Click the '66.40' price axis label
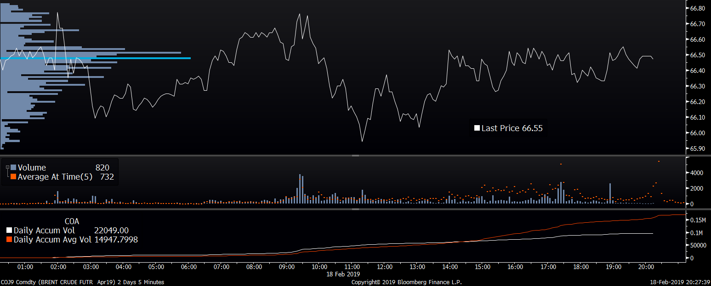Viewport: 711px width, 286px height. coord(698,71)
